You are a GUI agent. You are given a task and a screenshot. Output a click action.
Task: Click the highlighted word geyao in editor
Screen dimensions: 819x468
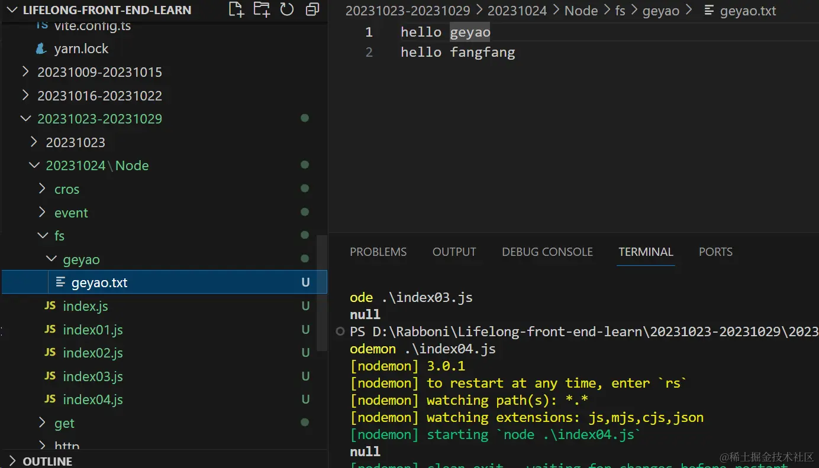470,32
